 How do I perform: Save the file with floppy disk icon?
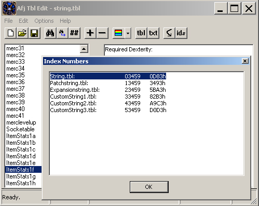[34, 33]
